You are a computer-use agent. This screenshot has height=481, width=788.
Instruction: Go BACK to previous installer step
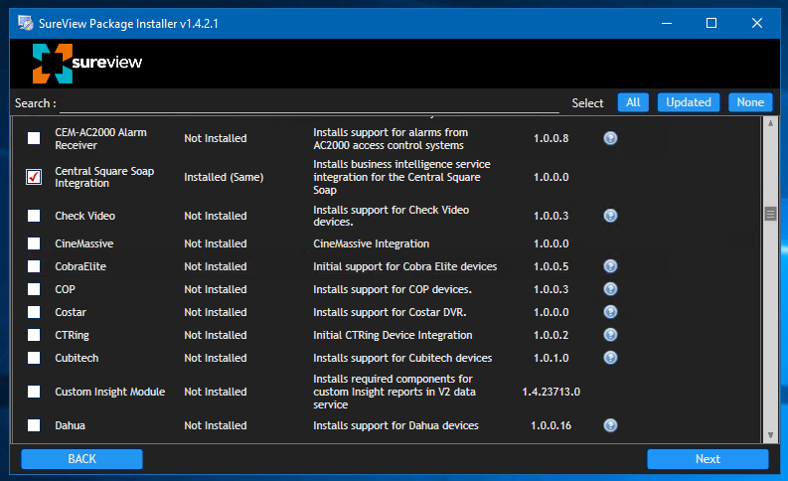[81, 459]
